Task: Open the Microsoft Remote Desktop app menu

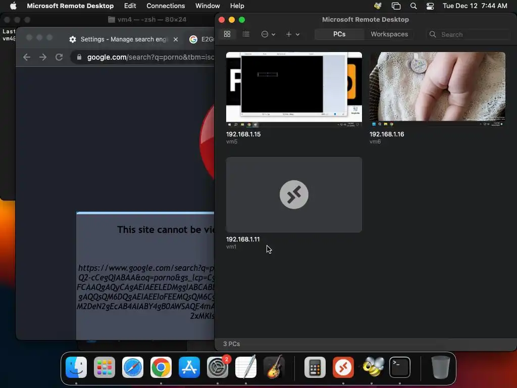Action: 70,6
